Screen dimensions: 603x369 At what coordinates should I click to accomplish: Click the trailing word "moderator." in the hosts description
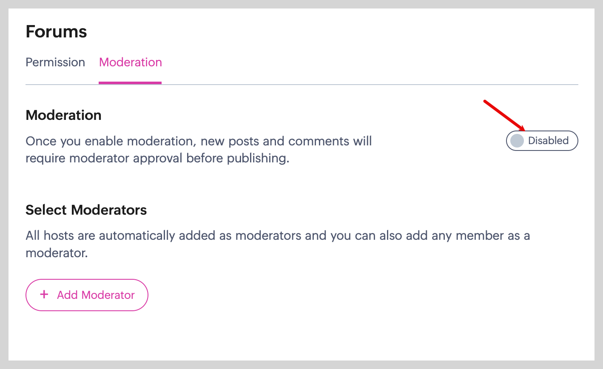point(57,253)
